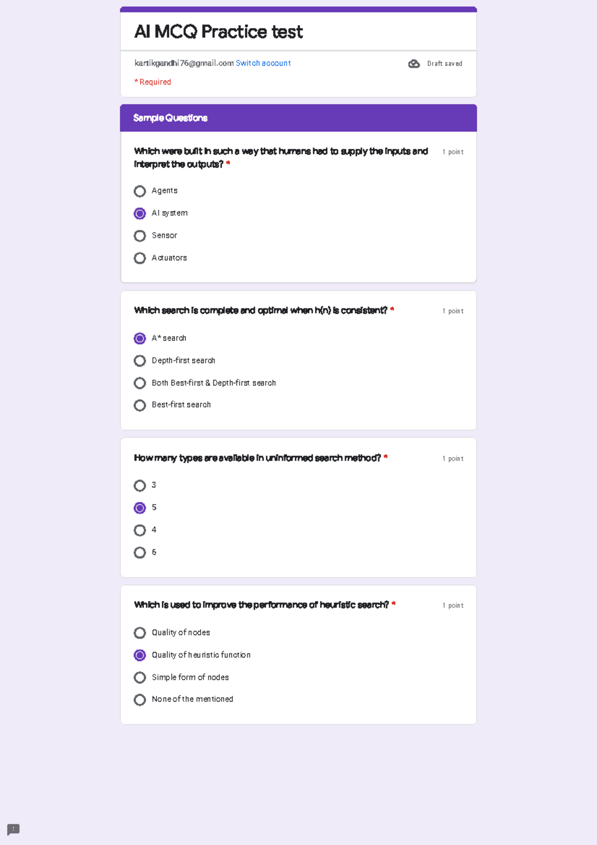Click the Draft saved cloud icon

414,64
